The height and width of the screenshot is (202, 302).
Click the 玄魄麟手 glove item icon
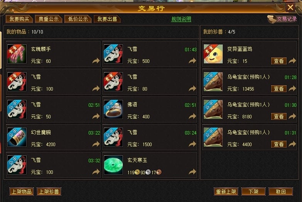17,54
